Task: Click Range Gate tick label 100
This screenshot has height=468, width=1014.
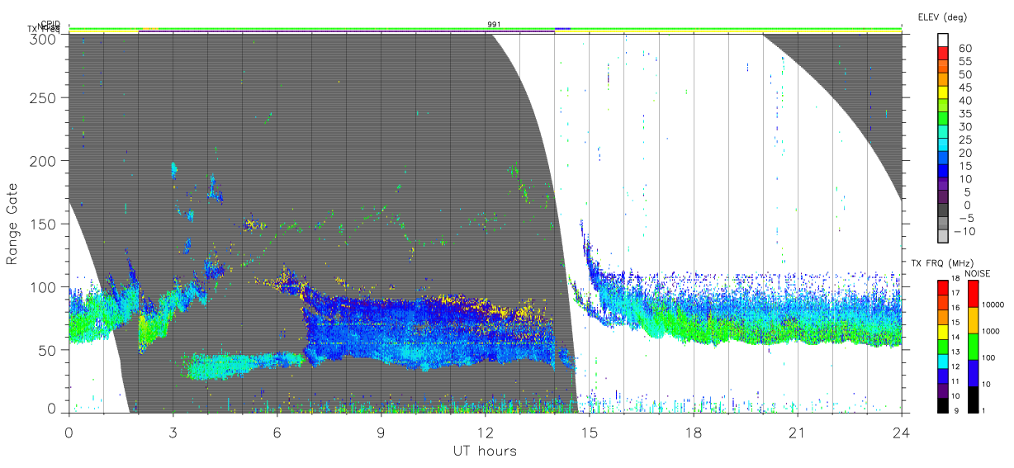Action: pyautogui.click(x=45, y=286)
